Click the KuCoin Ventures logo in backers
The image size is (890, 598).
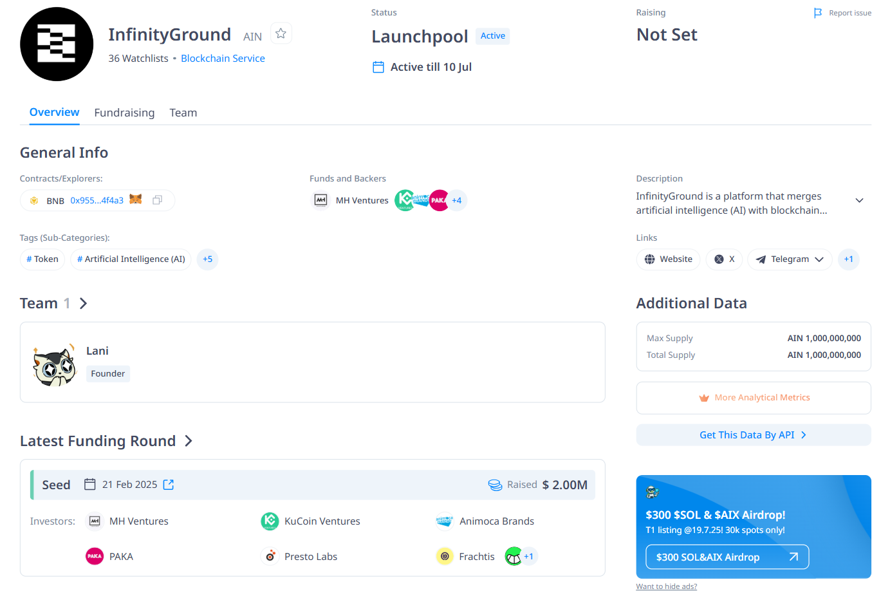tap(404, 200)
